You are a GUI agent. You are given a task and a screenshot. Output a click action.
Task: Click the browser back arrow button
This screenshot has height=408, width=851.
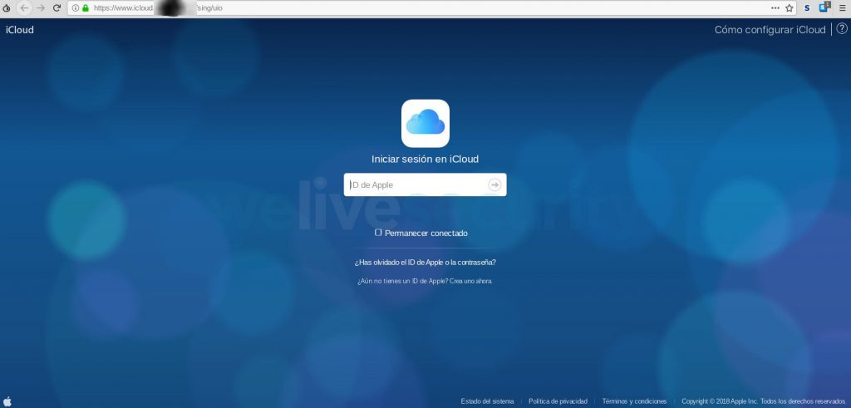coord(24,7)
